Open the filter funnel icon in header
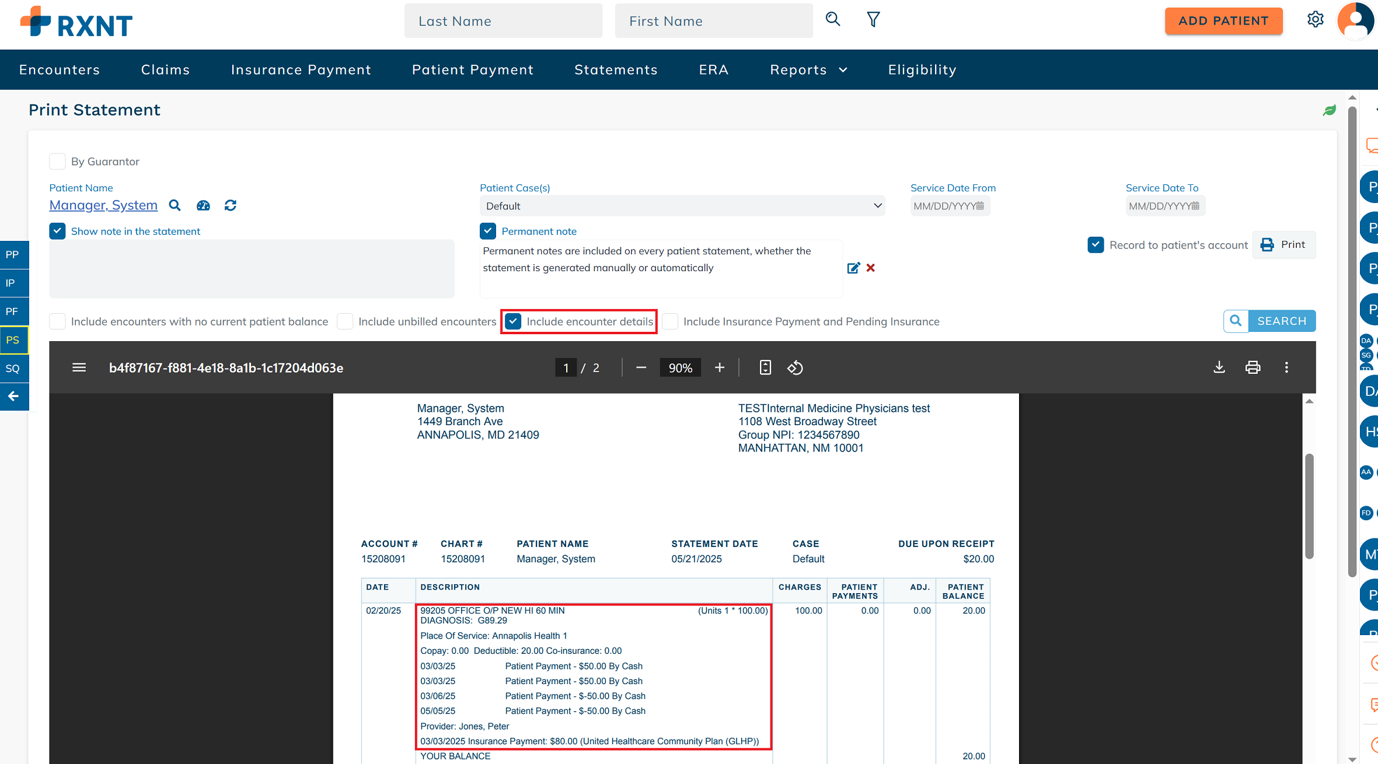This screenshot has height=764, width=1378. [x=873, y=20]
